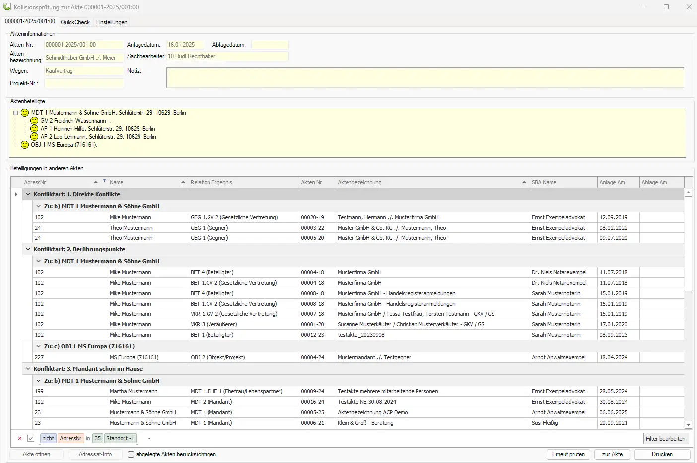697x463 pixels.
Task: Click the filter icon on the AdressNr column header
Action: tap(104, 180)
